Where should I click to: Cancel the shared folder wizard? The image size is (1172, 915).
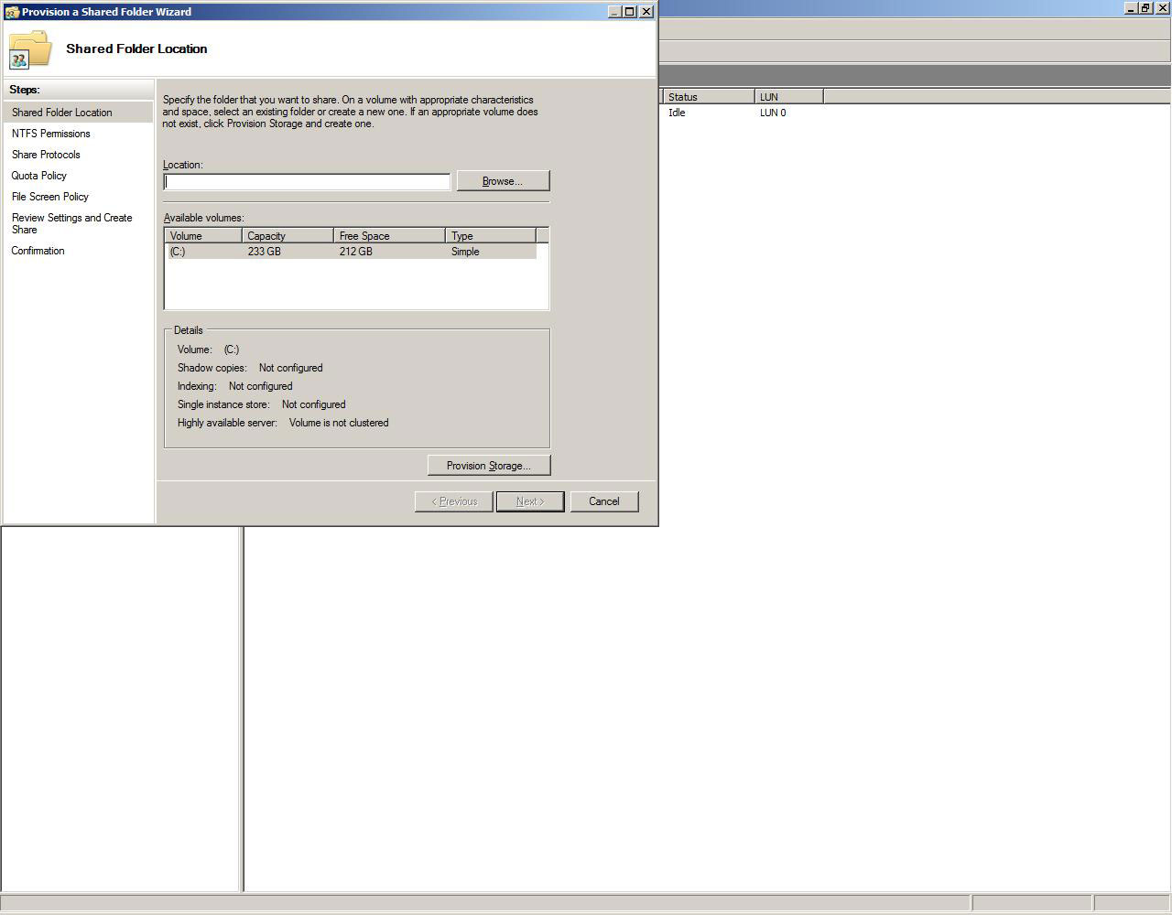603,501
